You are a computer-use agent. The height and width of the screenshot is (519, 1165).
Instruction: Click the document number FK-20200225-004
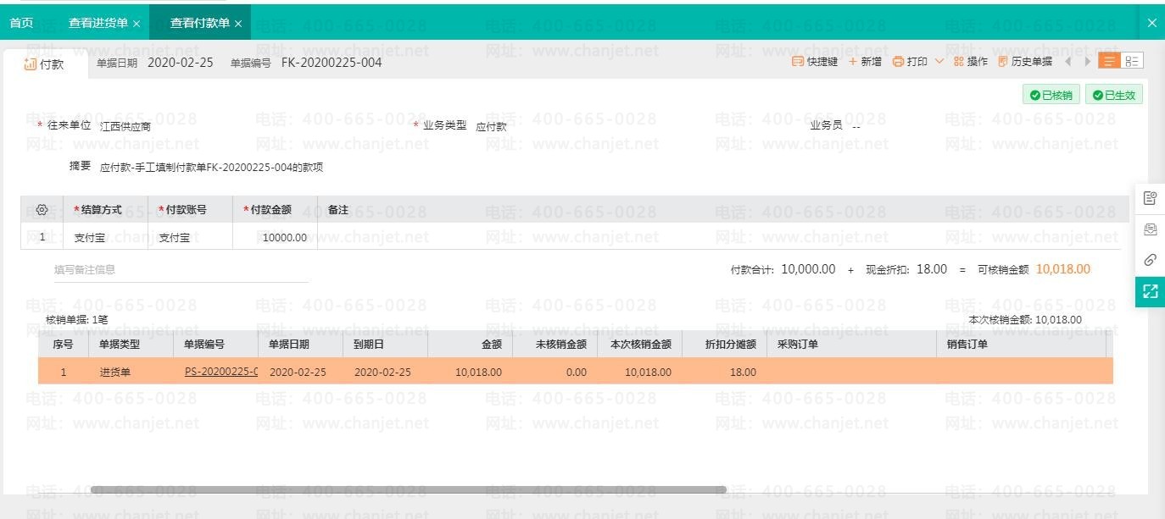[x=332, y=63]
